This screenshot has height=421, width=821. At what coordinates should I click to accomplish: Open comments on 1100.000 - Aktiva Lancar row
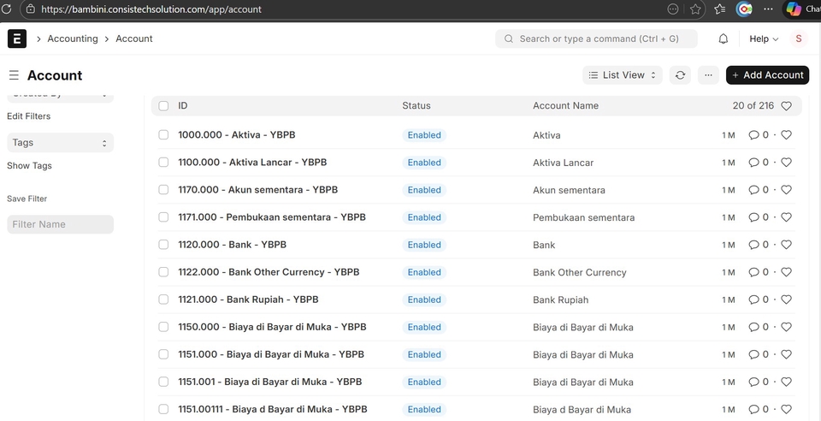[759, 163]
